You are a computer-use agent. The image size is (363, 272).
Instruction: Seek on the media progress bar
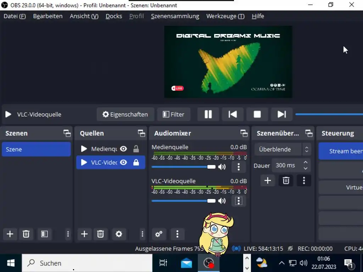pos(329,114)
